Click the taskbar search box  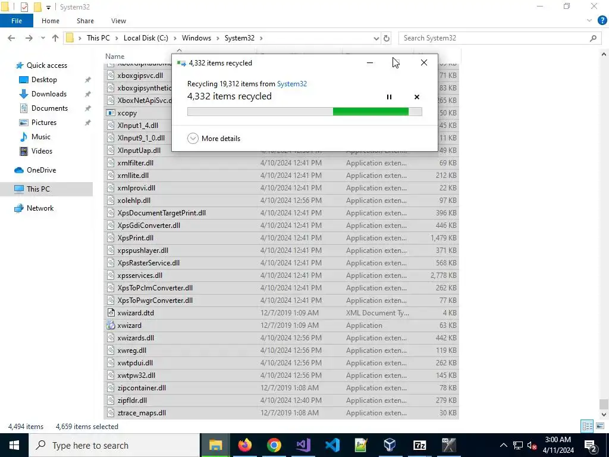[114, 445]
